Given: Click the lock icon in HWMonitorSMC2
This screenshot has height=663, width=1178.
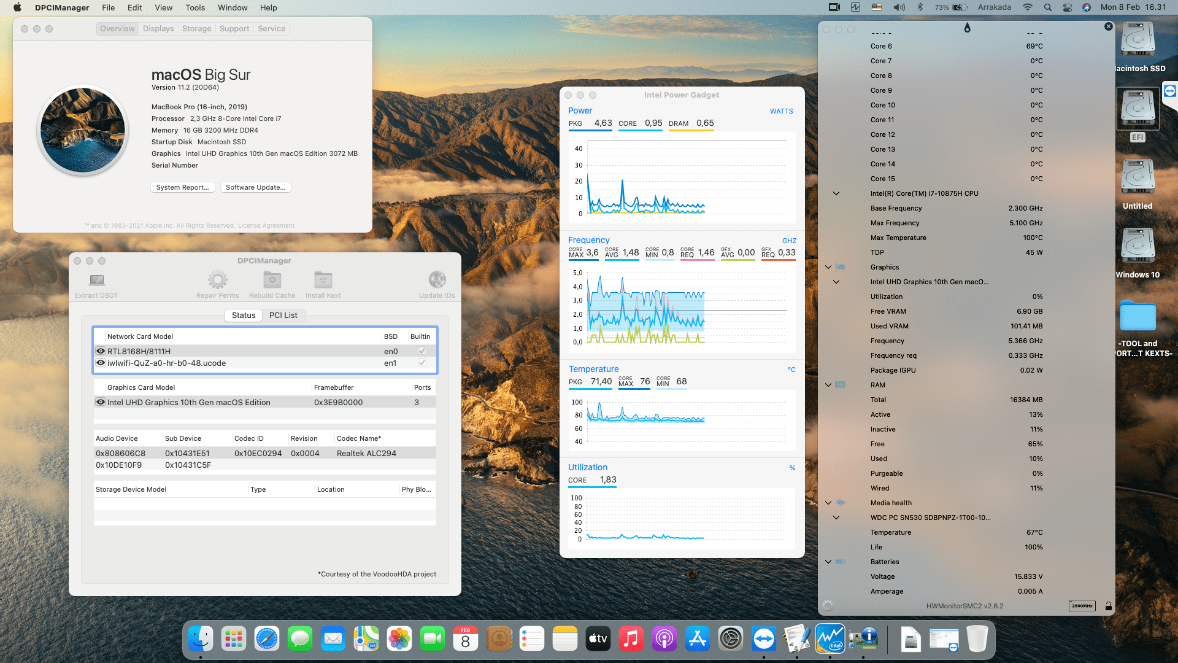Looking at the screenshot, I should (x=1108, y=606).
